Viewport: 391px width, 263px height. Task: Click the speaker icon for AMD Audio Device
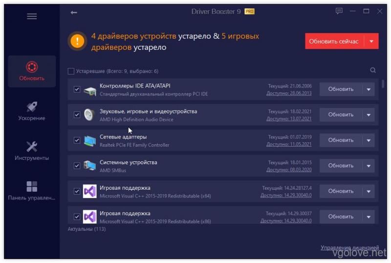click(89, 115)
